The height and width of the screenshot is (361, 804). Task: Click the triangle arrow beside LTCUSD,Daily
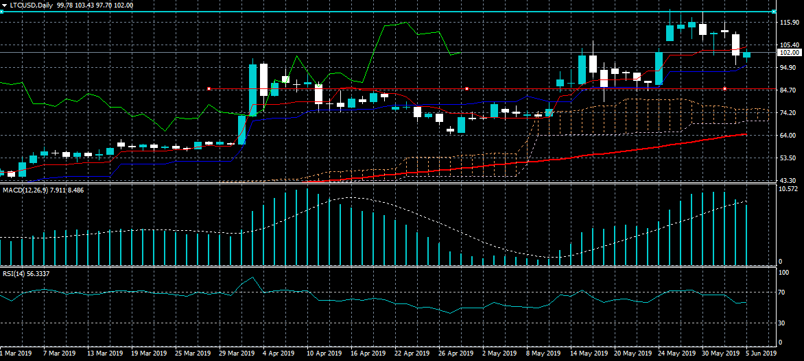click(x=3, y=5)
